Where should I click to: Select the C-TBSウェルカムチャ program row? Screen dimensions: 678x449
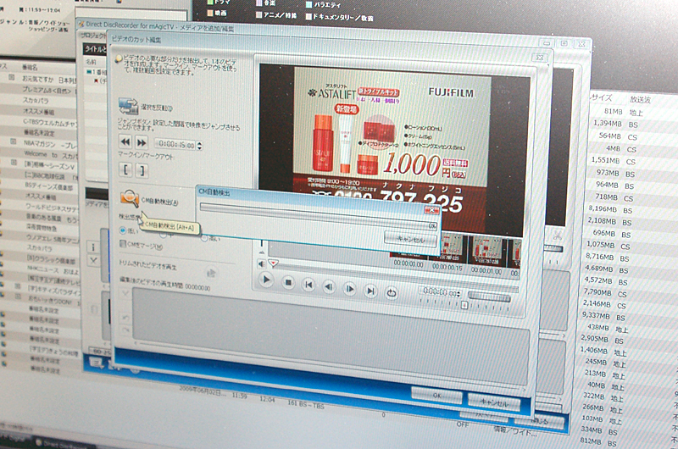click(x=50, y=122)
